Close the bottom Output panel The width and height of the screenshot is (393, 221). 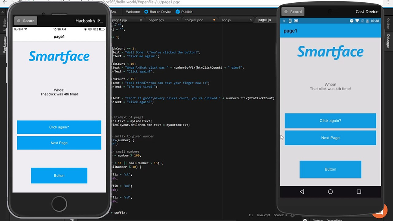[305, 220]
